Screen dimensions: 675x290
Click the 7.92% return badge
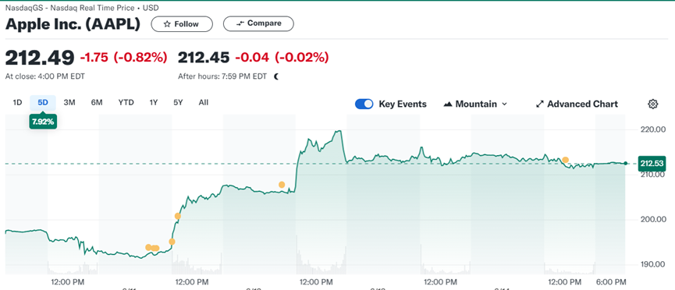tap(43, 122)
